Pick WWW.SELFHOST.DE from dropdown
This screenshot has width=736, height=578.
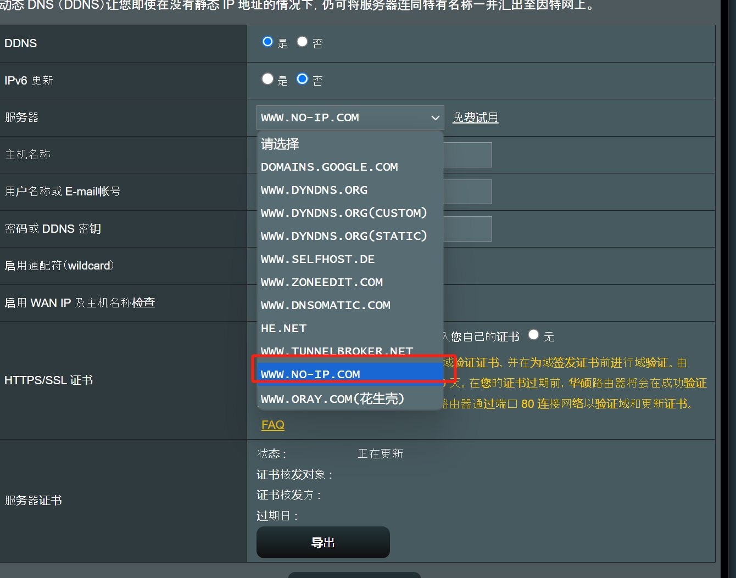[x=350, y=259]
